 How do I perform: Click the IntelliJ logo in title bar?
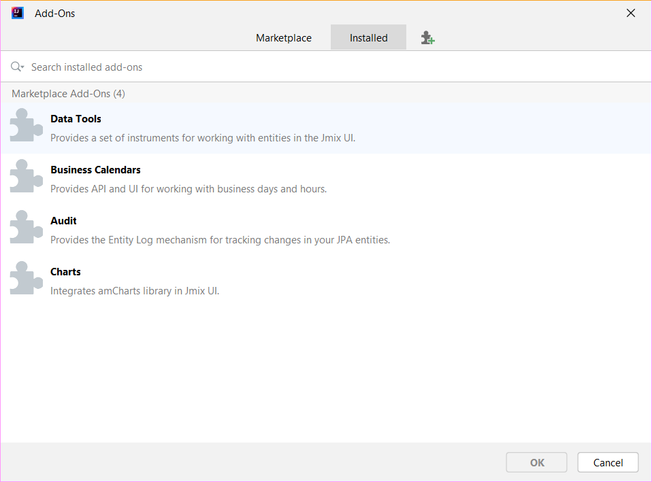coord(18,14)
